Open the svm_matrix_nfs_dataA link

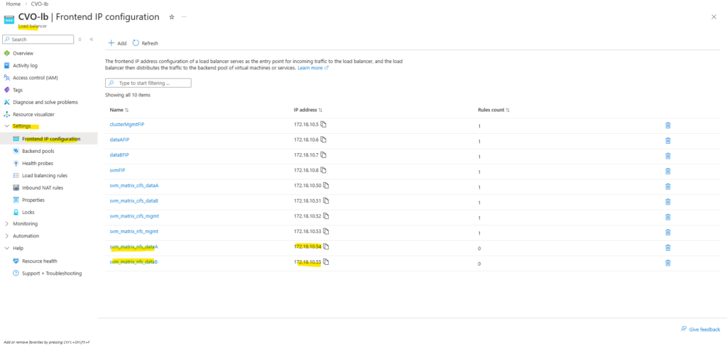click(134, 247)
